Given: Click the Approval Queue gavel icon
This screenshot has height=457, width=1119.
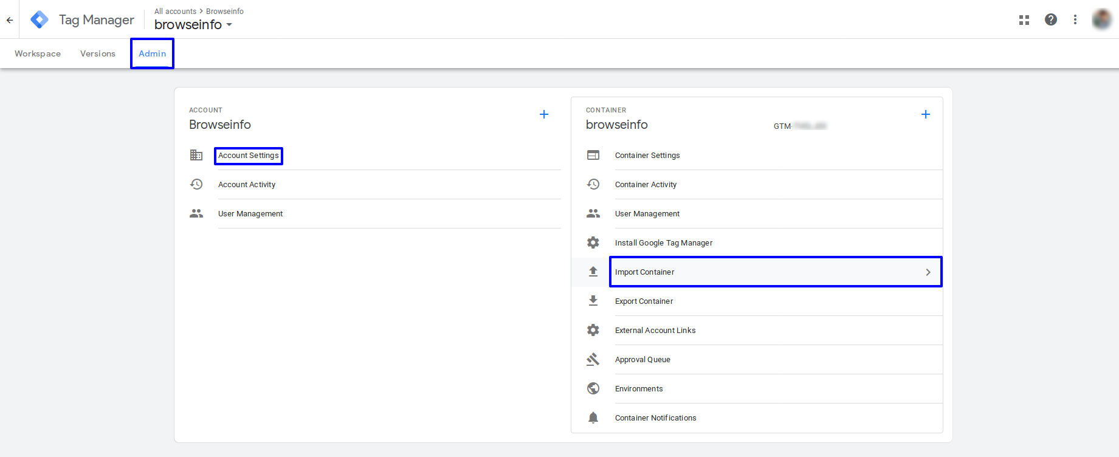Looking at the screenshot, I should pos(593,359).
